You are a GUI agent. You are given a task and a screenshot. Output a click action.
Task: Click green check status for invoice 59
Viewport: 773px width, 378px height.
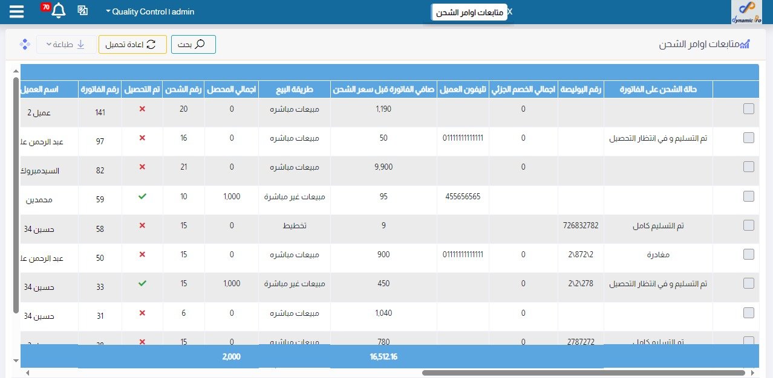point(142,196)
